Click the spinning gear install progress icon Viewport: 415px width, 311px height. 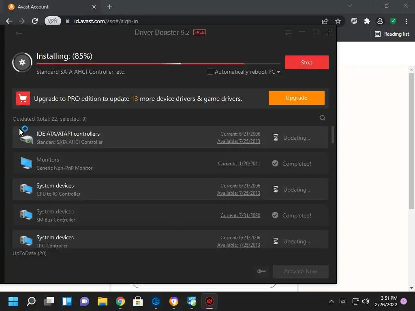pos(22,62)
